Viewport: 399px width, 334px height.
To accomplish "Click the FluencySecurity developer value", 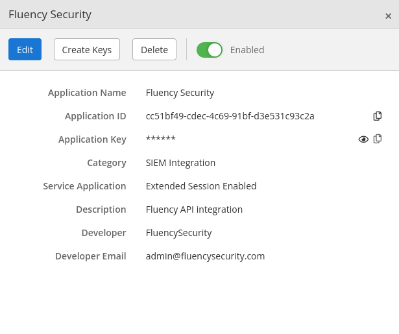I will pos(178,233).
